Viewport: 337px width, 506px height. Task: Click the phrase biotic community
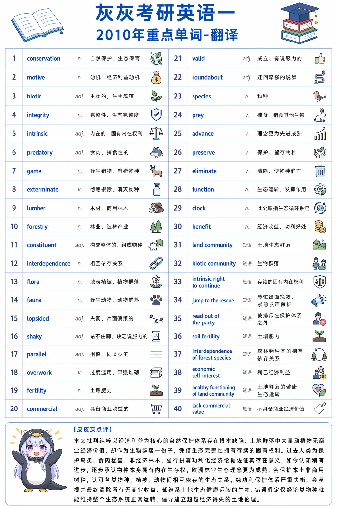pos(214,263)
